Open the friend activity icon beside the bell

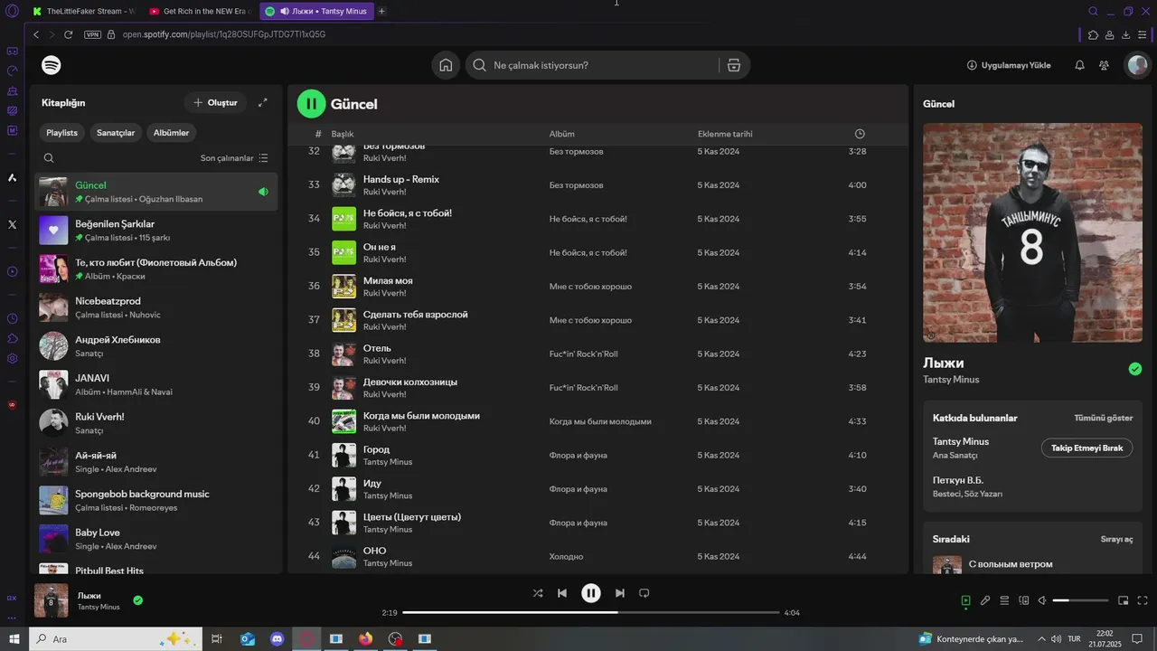point(1104,65)
